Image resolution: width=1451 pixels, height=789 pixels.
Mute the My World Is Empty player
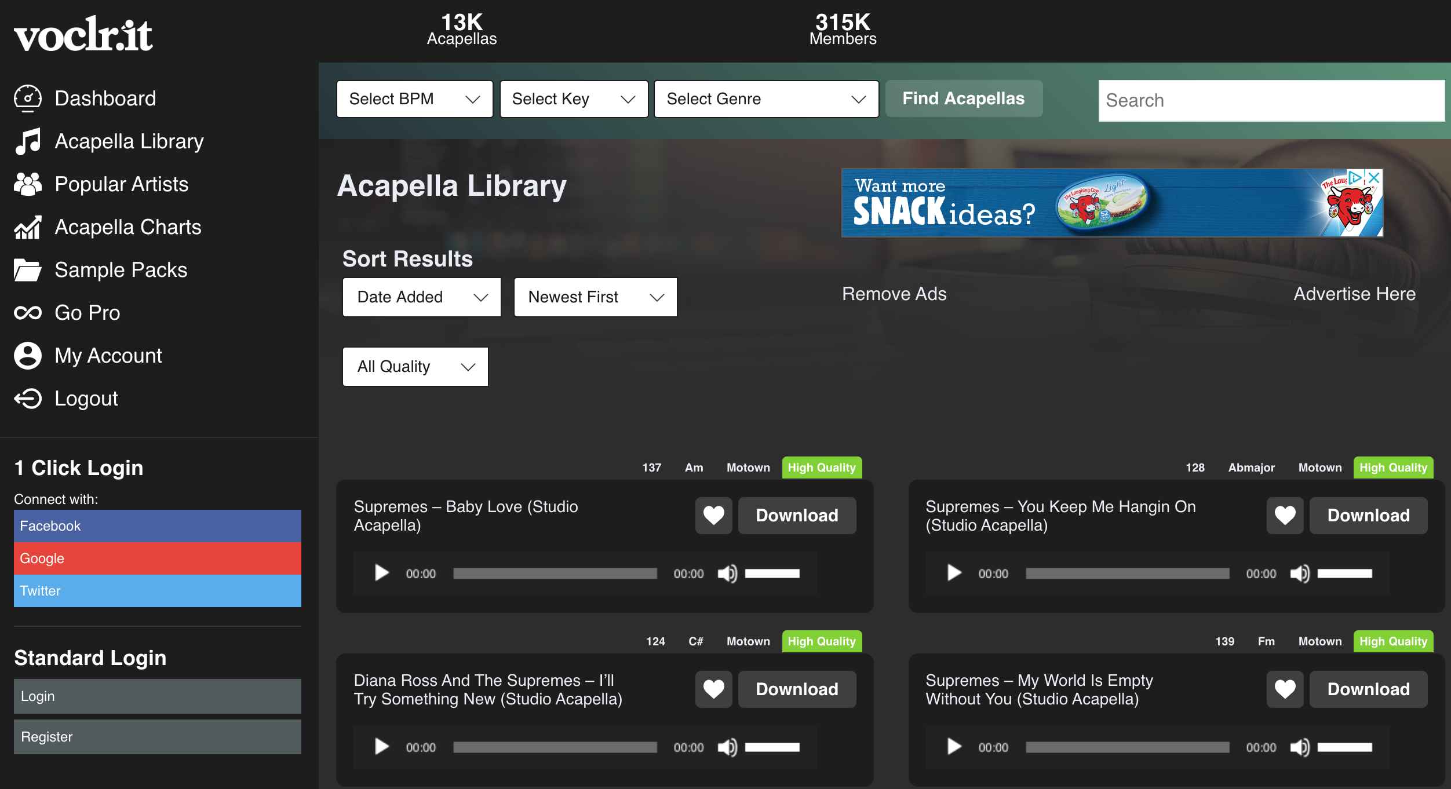(1300, 747)
